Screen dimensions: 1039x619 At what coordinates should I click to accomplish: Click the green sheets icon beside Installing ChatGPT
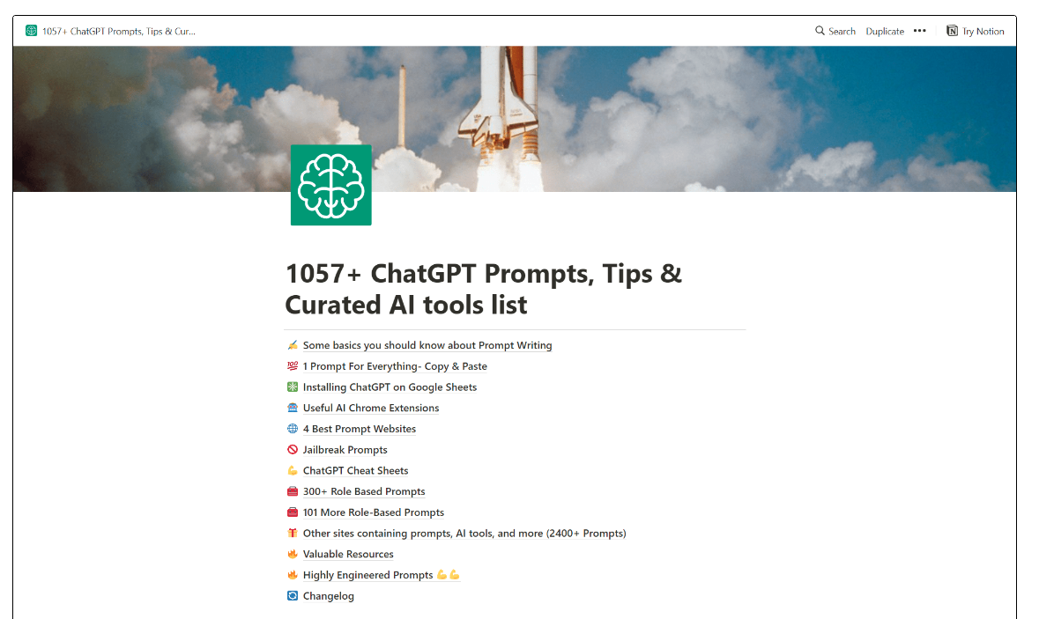tap(293, 387)
